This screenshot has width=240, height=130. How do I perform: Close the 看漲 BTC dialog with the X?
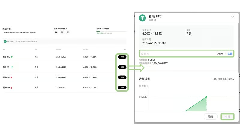coord(232,17)
